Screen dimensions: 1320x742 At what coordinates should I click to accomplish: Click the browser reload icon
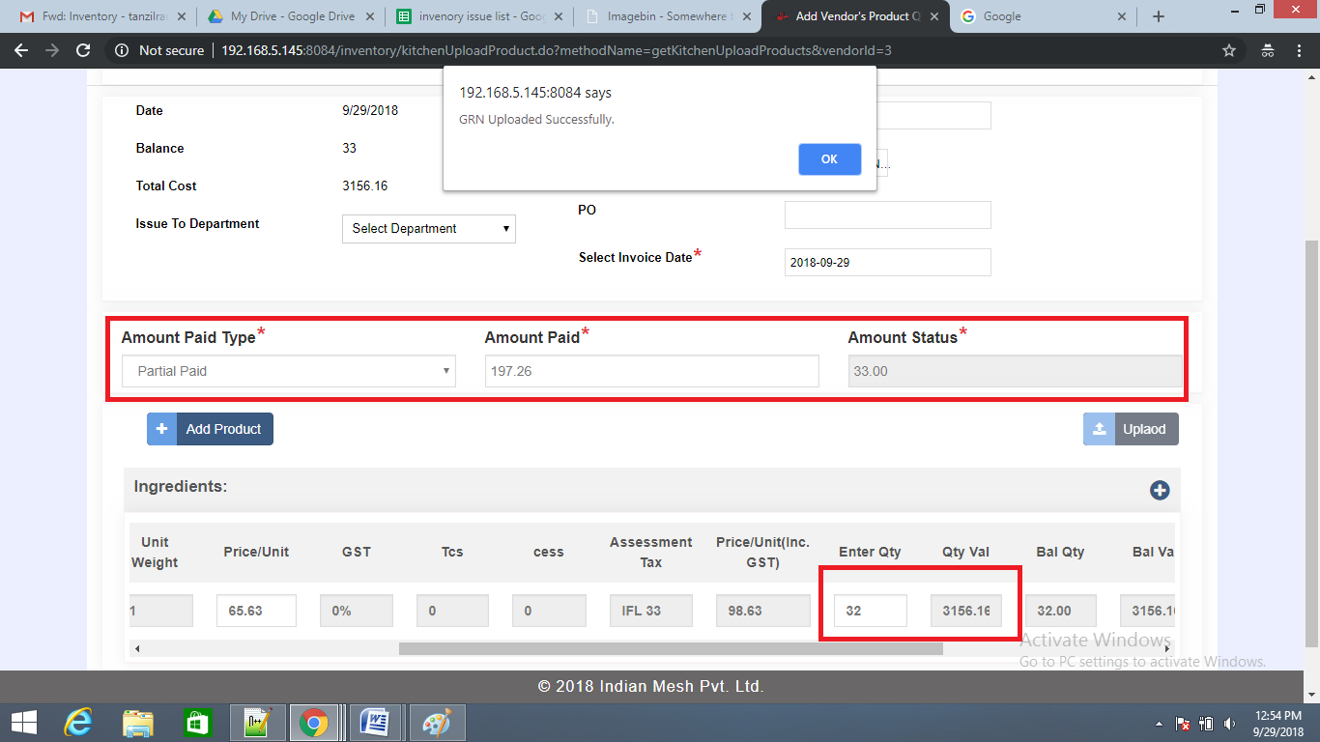pos(83,50)
